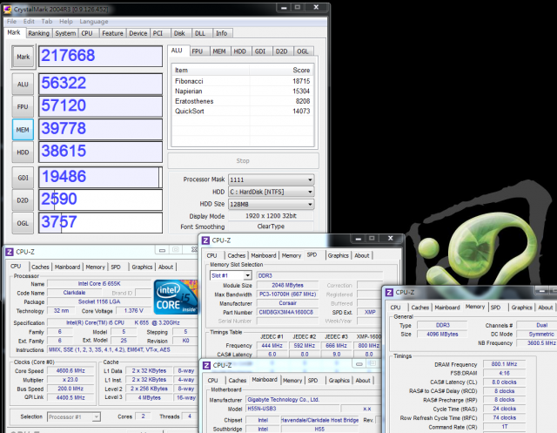Switch to the DLL tab in CrystalMark
Screen dimensions: 557x433
click(200, 33)
